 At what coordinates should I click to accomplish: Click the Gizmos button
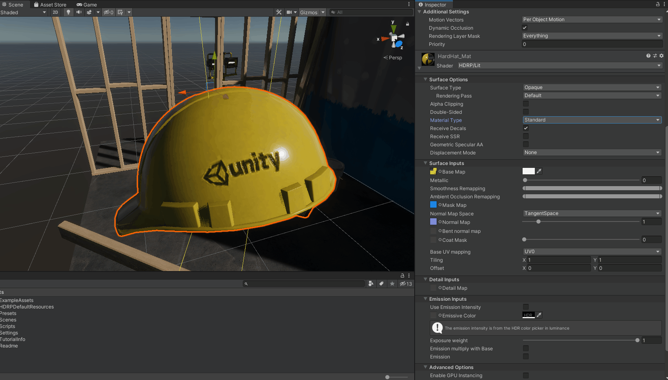pos(309,12)
